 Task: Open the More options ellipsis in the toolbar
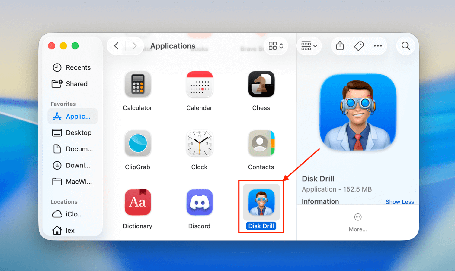pyautogui.click(x=378, y=46)
